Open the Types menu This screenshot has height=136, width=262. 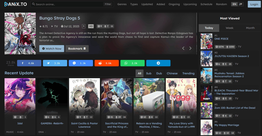coord(134,4)
